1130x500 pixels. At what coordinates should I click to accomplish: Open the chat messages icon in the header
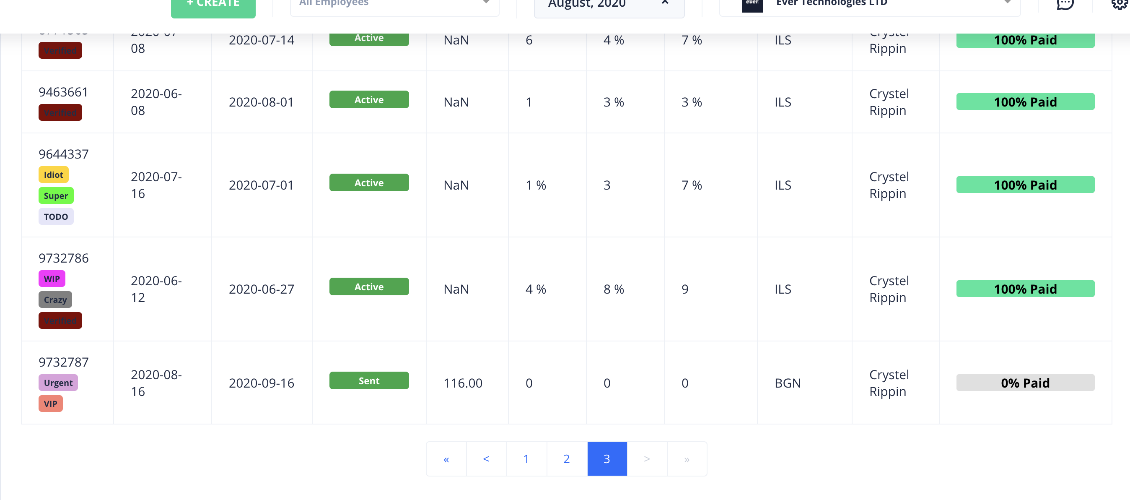(x=1065, y=5)
